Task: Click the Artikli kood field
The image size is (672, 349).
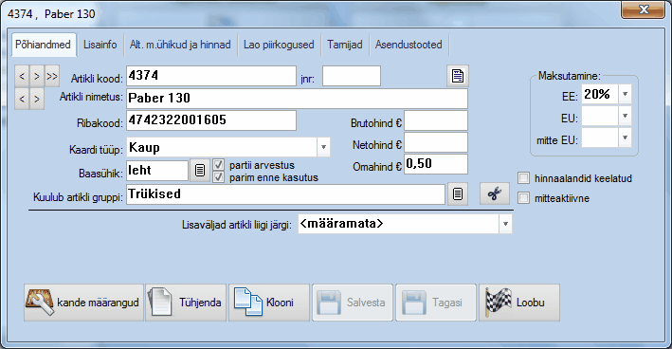Action: click(x=211, y=76)
